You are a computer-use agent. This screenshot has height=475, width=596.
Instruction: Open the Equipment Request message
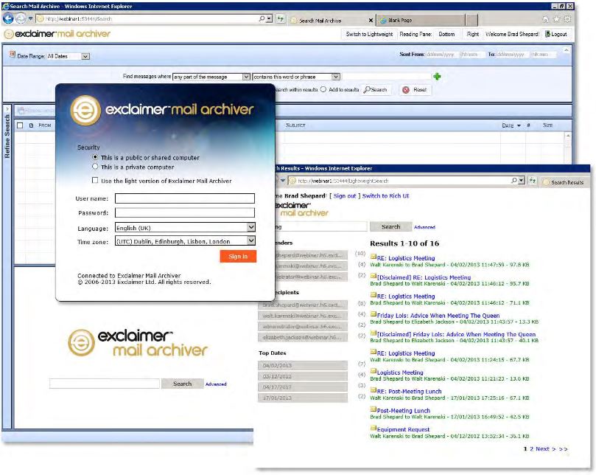pos(403,429)
